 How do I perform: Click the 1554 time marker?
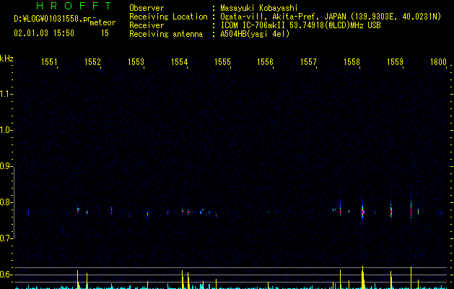coord(179,62)
